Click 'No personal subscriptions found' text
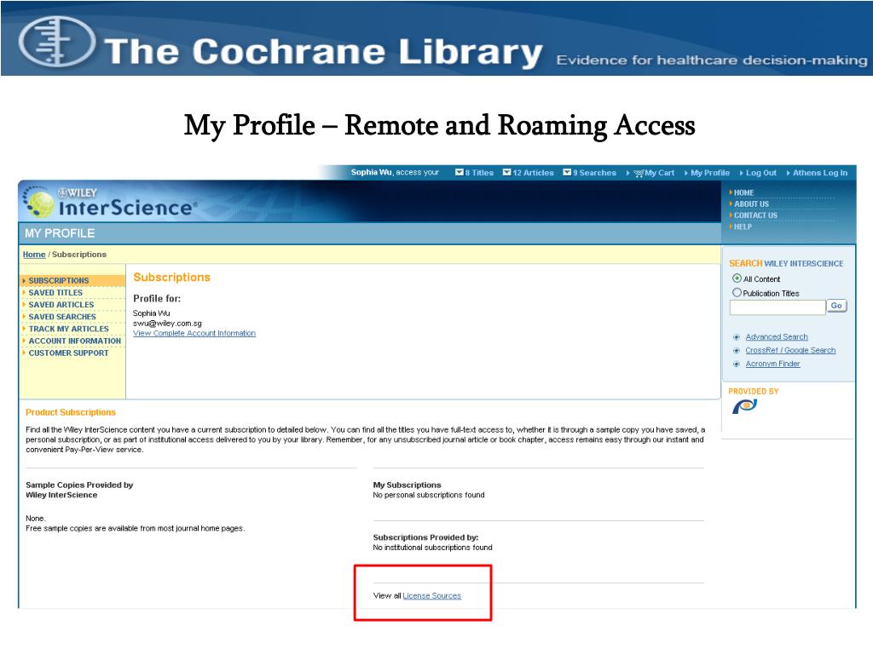The width and height of the screenshot is (873, 654). (x=429, y=495)
